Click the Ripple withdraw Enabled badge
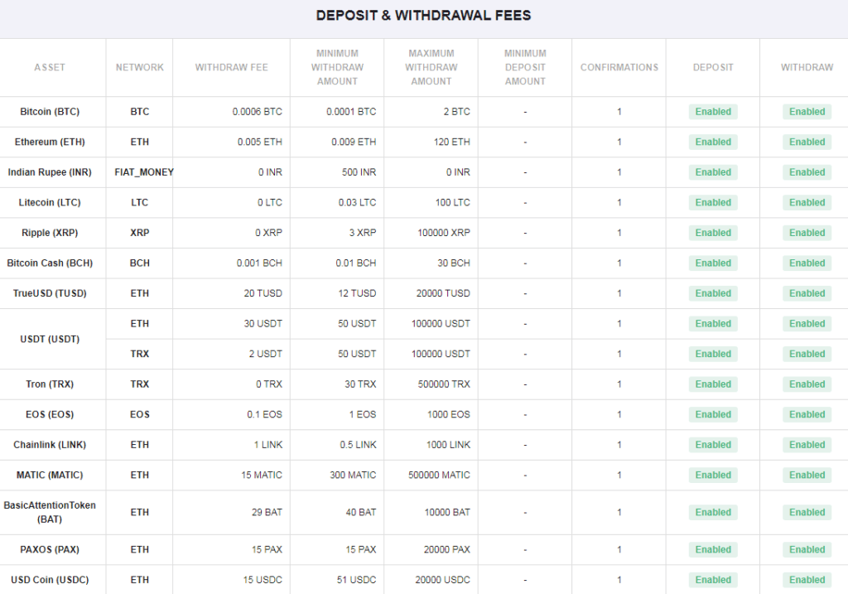848x594 pixels. point(807,233)
